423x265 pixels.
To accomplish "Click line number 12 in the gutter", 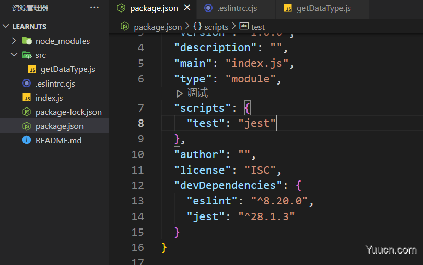I will coord(137,185).
